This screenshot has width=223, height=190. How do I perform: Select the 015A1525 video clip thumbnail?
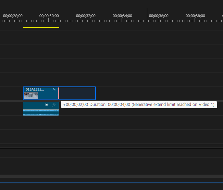31,95
